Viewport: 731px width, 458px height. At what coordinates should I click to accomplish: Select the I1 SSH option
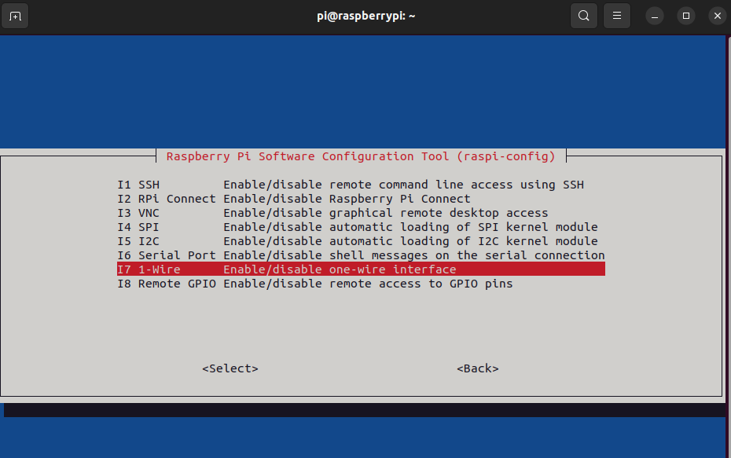coord(361,185)
